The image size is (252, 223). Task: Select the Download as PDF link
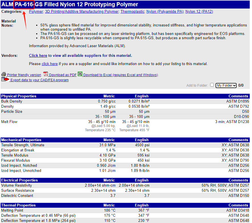pyautogui.click(x=63, y=75)
